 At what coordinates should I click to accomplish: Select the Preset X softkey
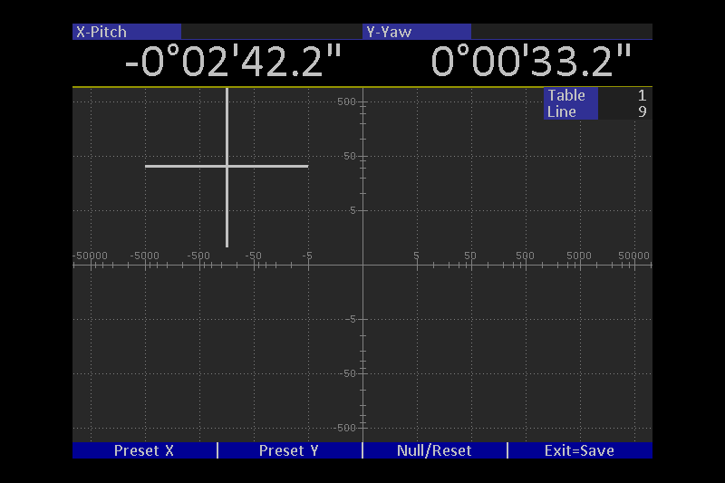coord(144,450)
